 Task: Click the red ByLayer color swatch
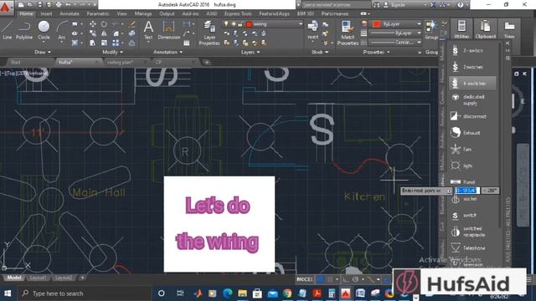376,24
